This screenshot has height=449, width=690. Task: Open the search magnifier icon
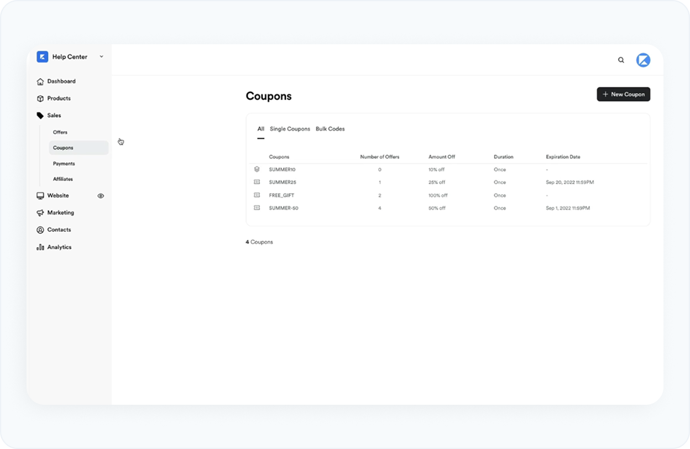621,60
